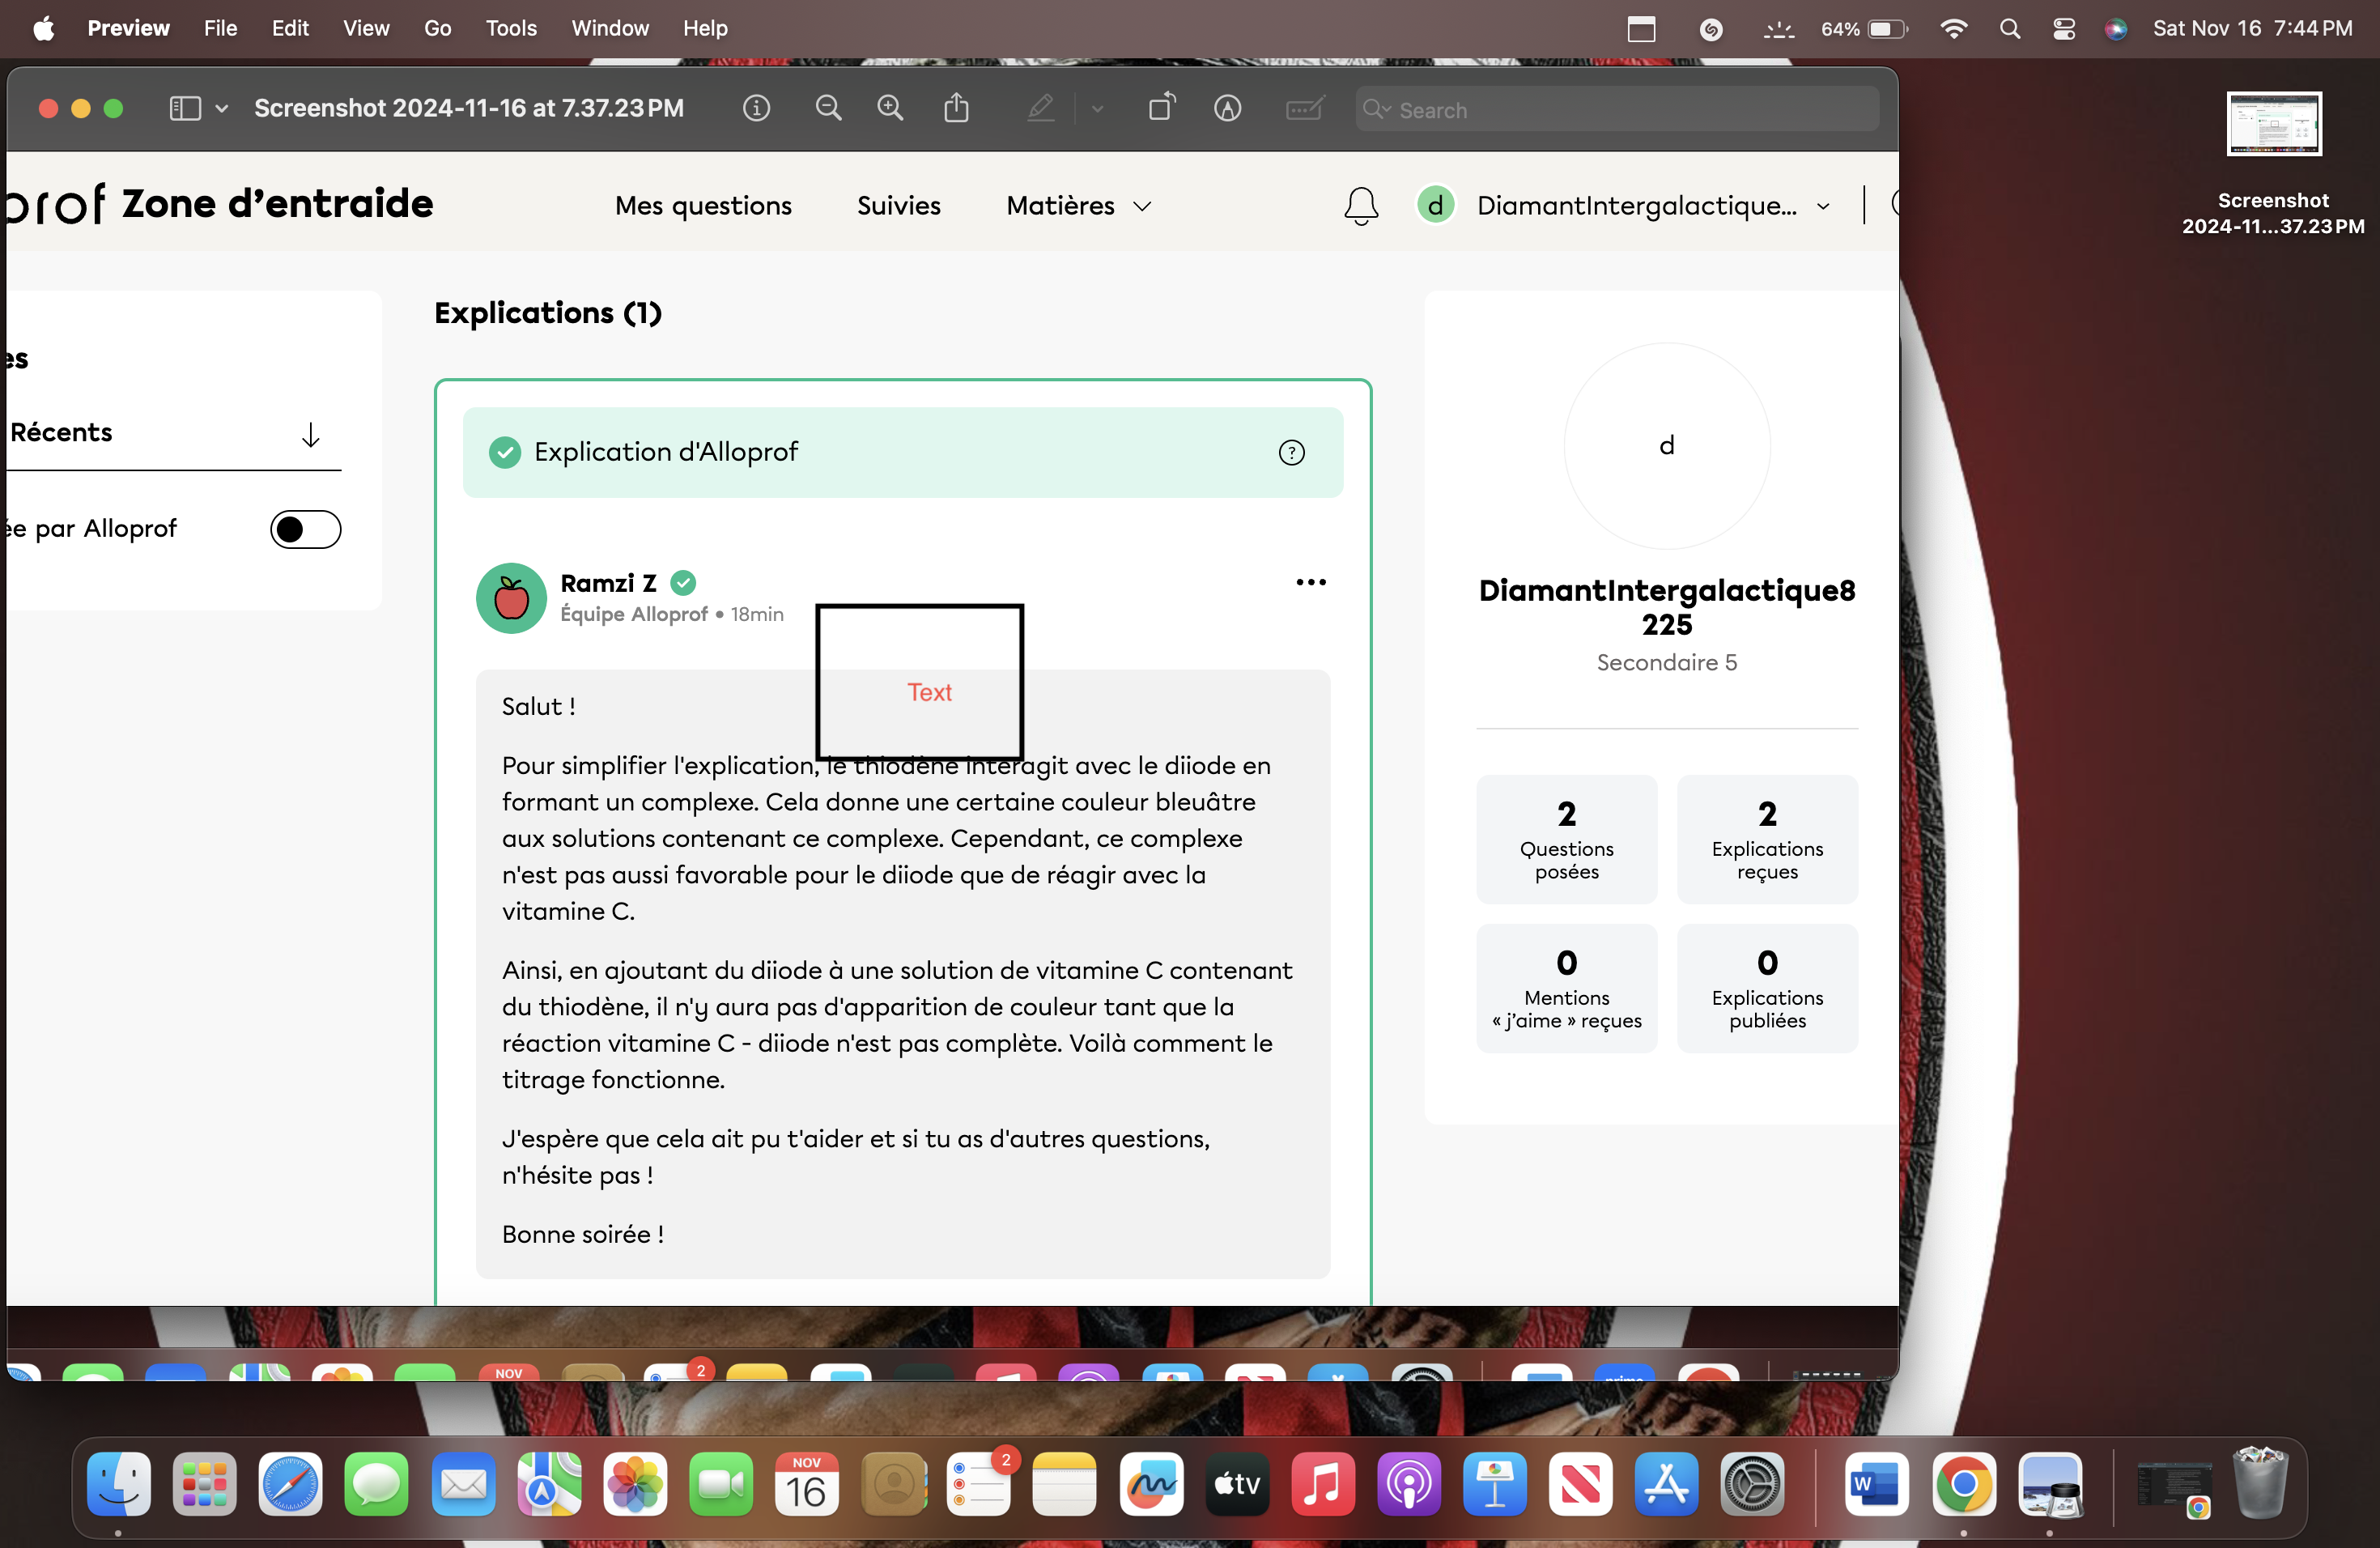Click the Suivies link
Image resolution: width=2380 pixels, height=1548 pixels.
(x=898, y=205)
